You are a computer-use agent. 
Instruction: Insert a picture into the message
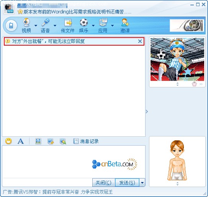point(38,141)
